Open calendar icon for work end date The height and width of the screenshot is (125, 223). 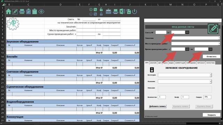(x=210, y=49)
